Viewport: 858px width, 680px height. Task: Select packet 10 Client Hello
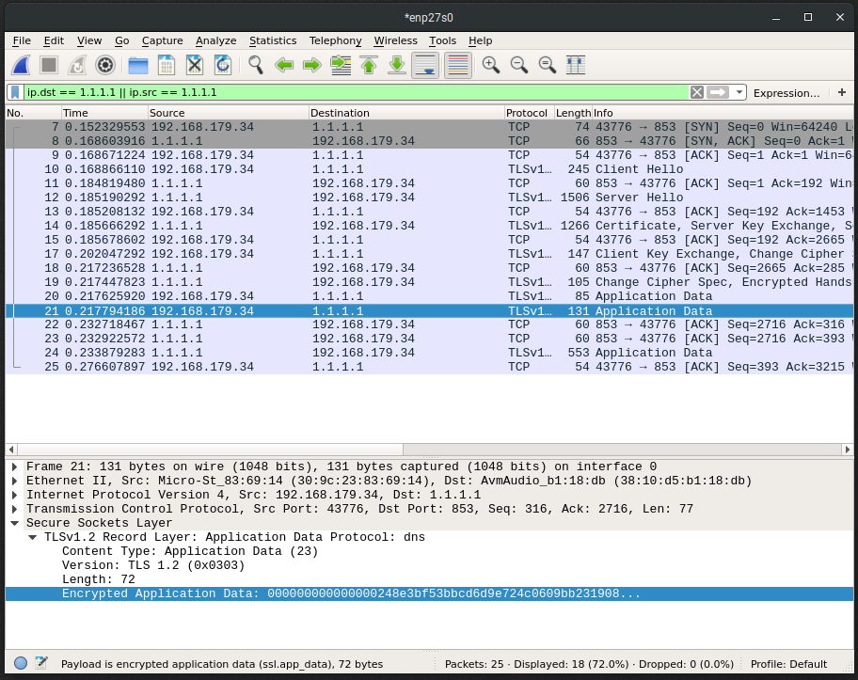[x=429, y=169]
